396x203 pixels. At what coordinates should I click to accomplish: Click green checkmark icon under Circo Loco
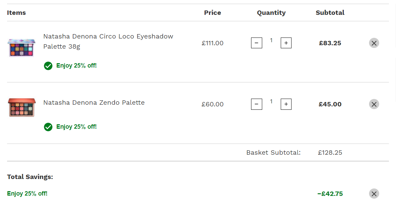[x=48, y=66]
